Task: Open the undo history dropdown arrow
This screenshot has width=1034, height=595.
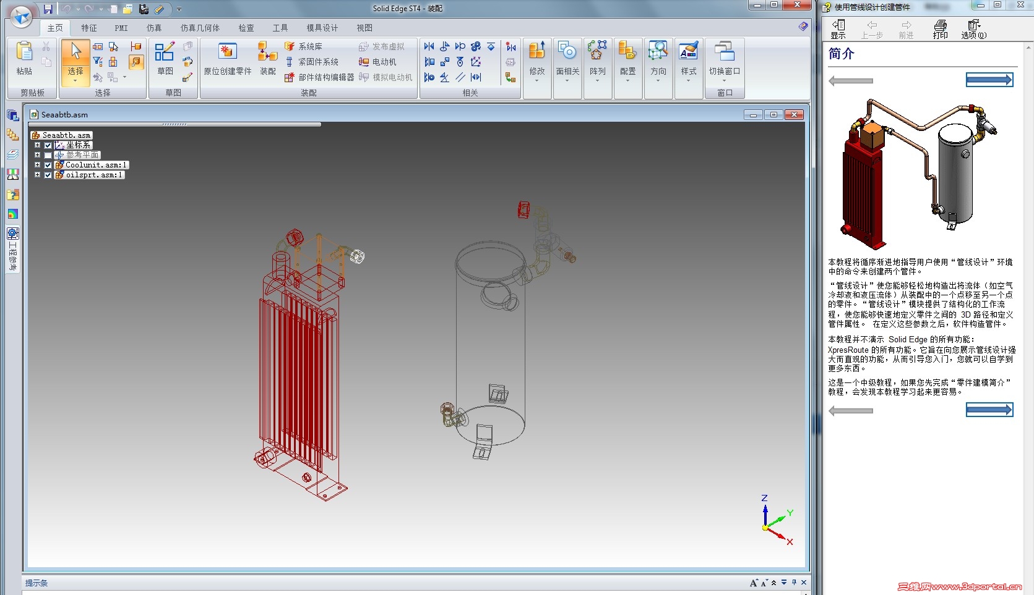Action: coord(78,9)
